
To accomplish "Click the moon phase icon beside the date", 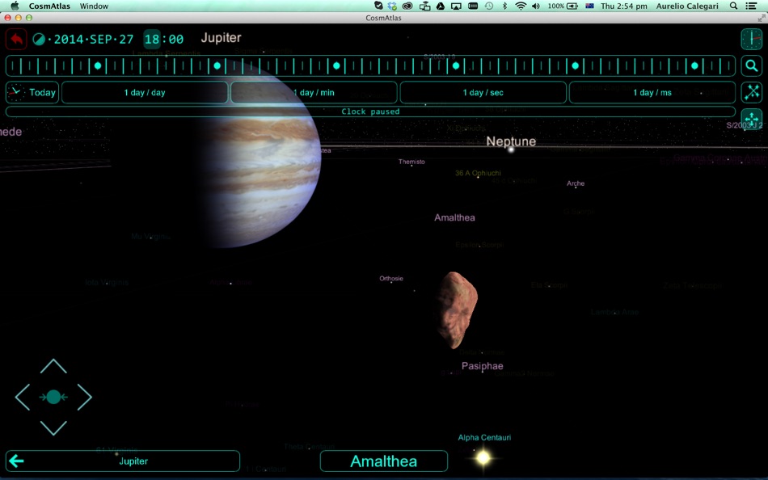I will pos(39,39).
